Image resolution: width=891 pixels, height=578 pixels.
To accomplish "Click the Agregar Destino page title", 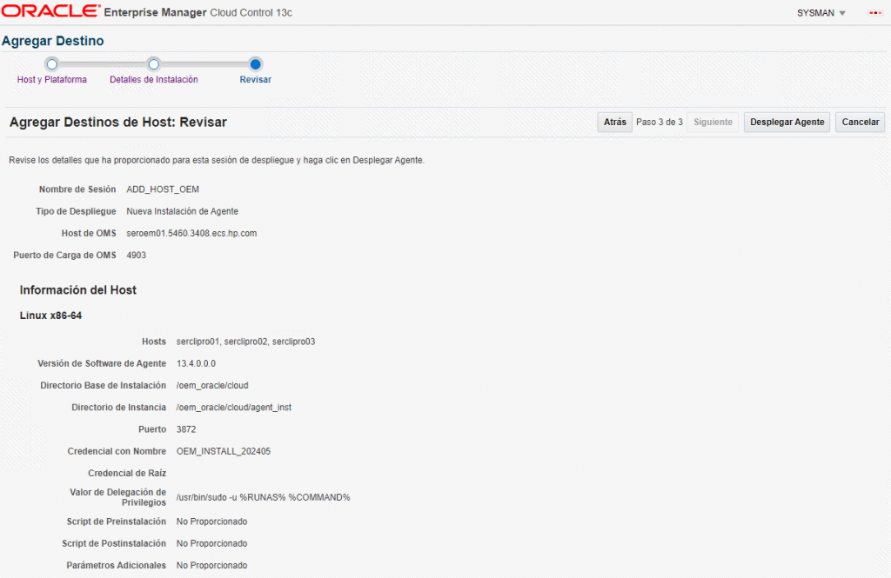I will [53, 41].
